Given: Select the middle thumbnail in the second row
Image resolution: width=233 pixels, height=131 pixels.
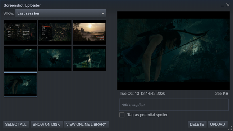Looking at the screenshot, I should pyautogui.click(x=55, y=58).
